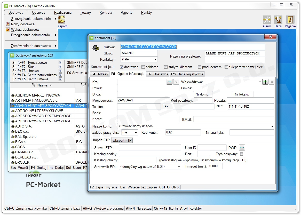Click in the NIP input field
301x215 pixels.
251,106
